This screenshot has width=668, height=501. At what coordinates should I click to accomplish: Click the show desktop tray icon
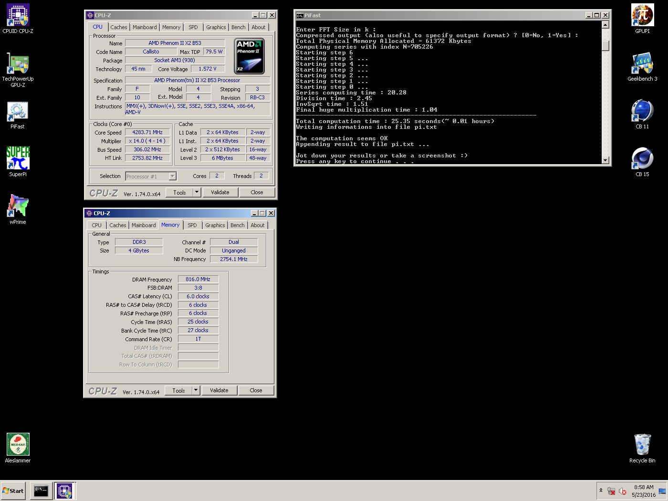(662, 491)
